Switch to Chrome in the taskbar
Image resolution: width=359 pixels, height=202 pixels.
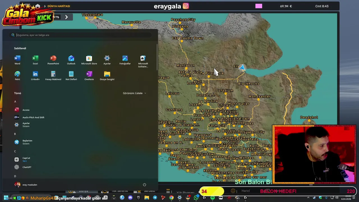(x=171, y=198)
